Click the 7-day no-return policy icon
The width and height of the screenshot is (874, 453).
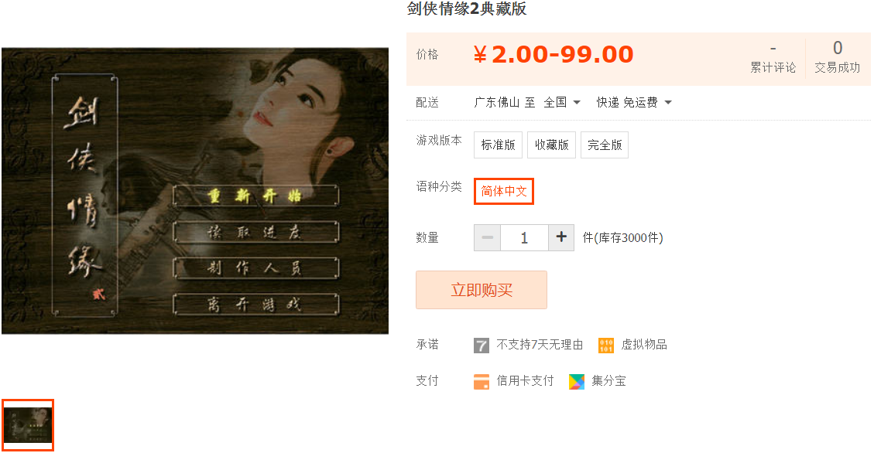(481, 345)
